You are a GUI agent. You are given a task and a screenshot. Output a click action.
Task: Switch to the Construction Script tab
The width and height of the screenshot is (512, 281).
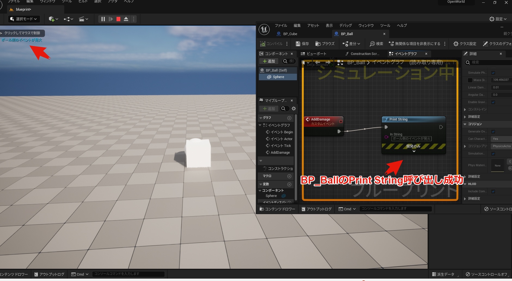click(362, 54)
